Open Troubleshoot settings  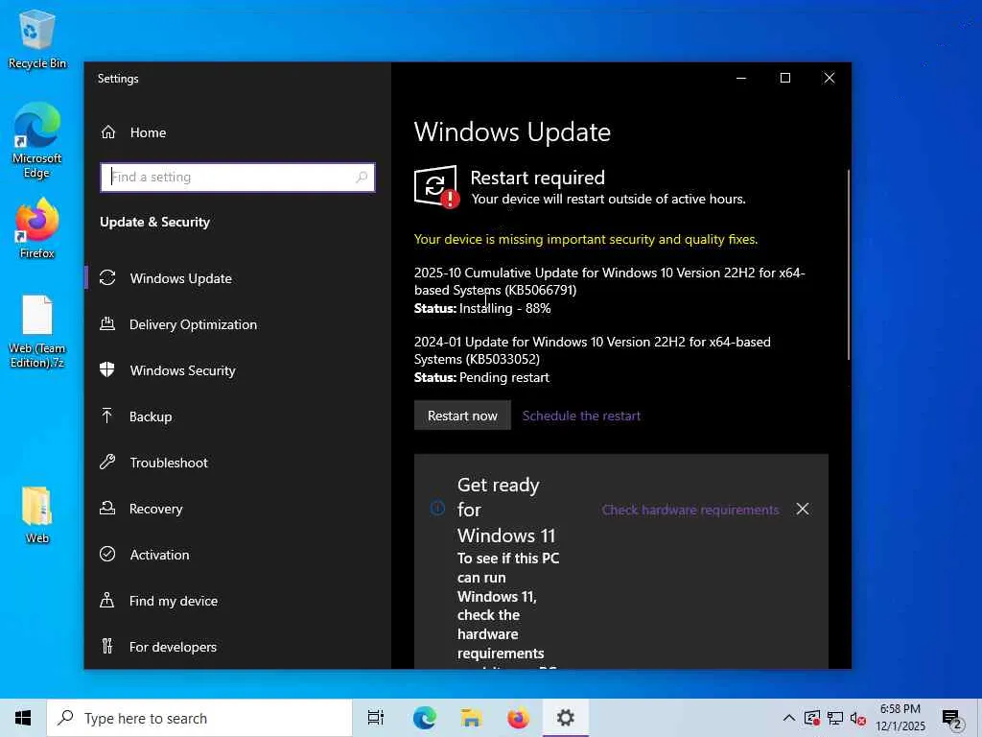pos(238,463)
